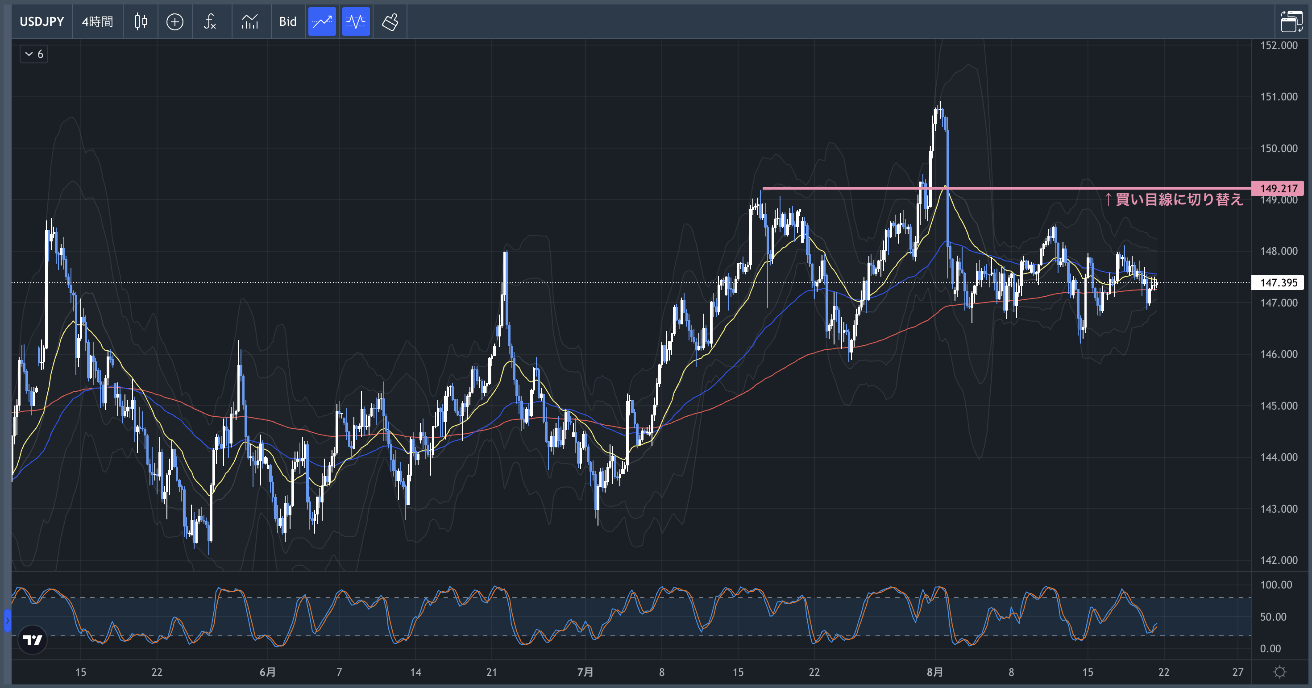This screenshot has width=1312, height=688.
Task: Click the 146.000 price scale label
Action: pyautogui.click(x=1279, y=354)
